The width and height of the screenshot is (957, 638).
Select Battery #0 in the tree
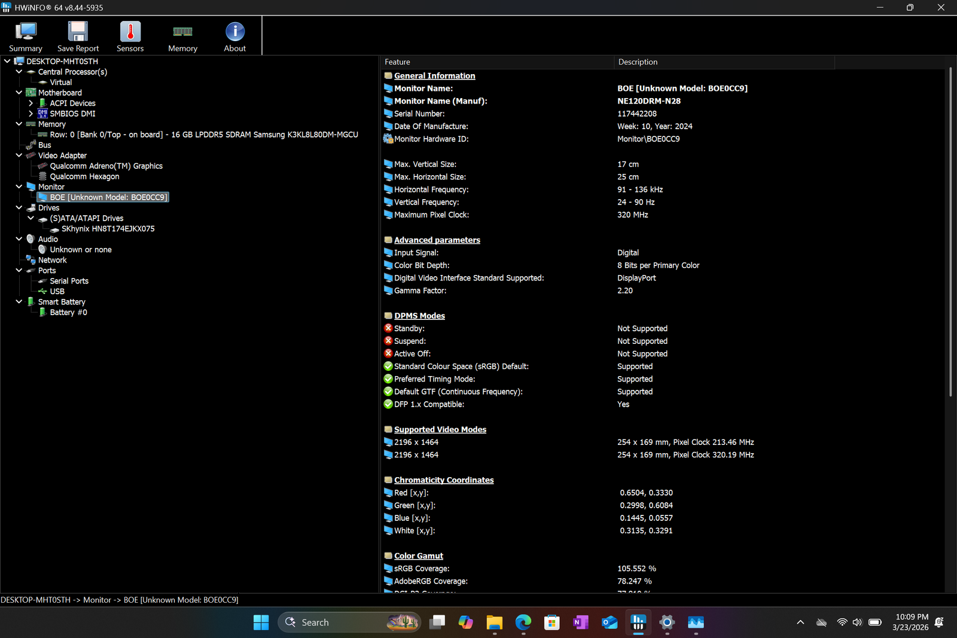68,313
